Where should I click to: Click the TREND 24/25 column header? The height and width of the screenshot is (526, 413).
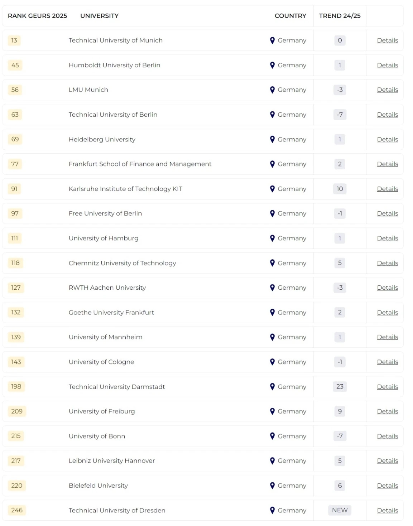[340, 16]
